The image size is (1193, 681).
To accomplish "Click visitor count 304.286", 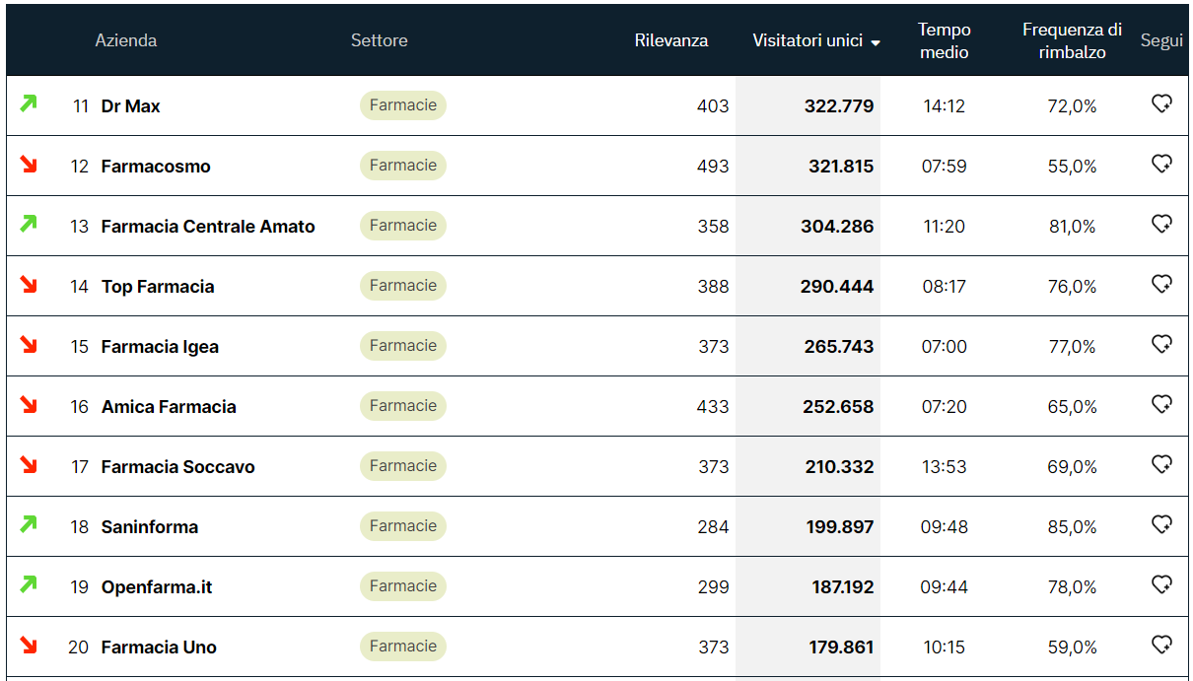I will [x=837, y=227].
